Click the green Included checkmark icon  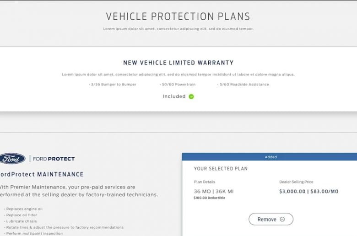pyautogui.click(x=191, y=97)
